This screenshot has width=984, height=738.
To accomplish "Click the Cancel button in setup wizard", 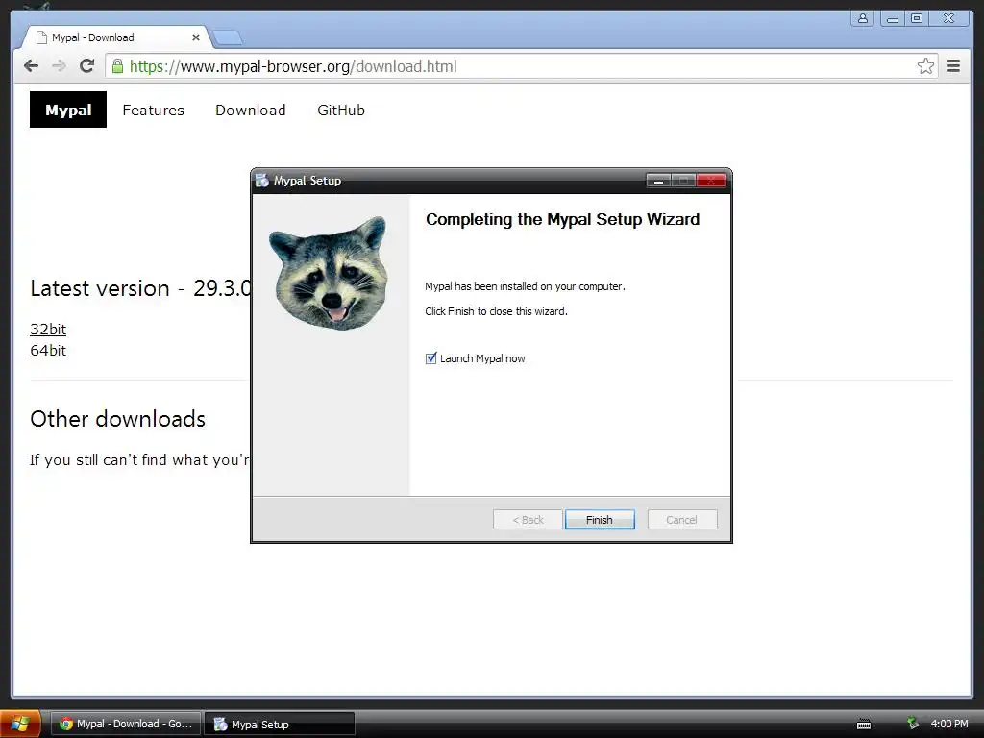I will (x=681, y=520).
